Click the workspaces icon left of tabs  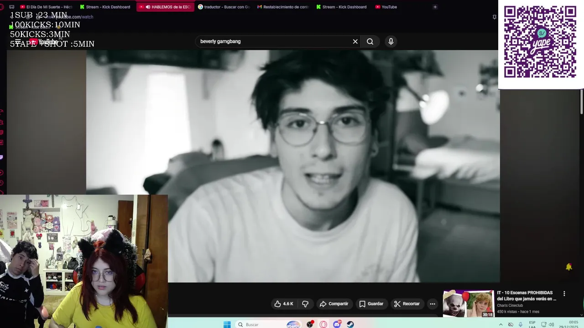point(11,7)
